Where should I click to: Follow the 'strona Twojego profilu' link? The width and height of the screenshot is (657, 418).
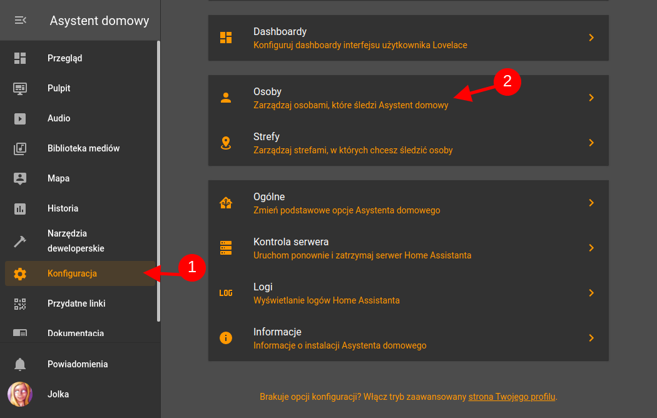(511, 397)
